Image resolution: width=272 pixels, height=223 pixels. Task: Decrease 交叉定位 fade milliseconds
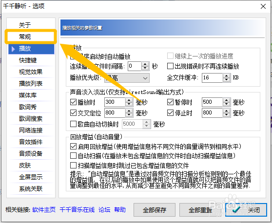click(129, 115)
